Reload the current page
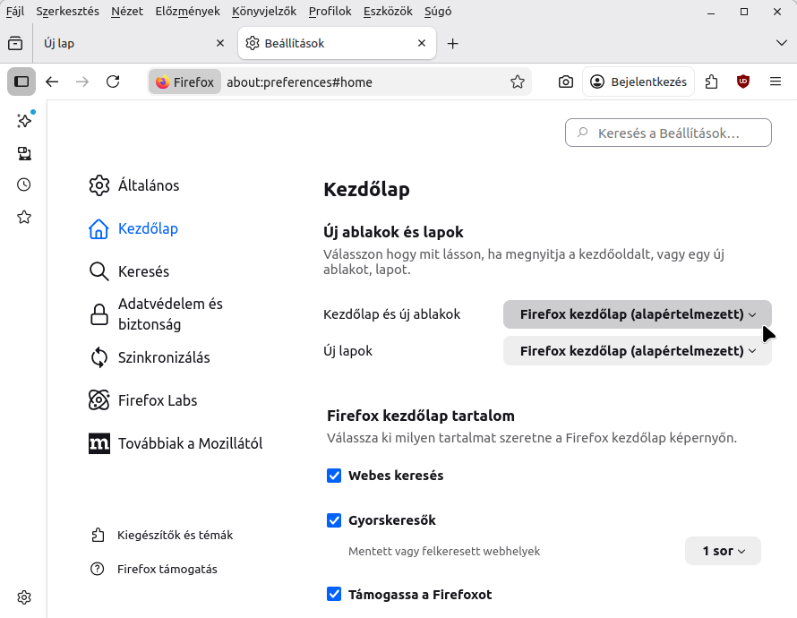The image size is (797, 618). pos(113,81)
